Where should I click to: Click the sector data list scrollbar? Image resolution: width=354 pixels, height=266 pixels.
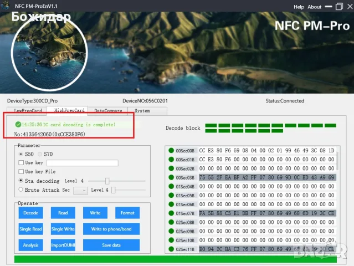(337, 161)
